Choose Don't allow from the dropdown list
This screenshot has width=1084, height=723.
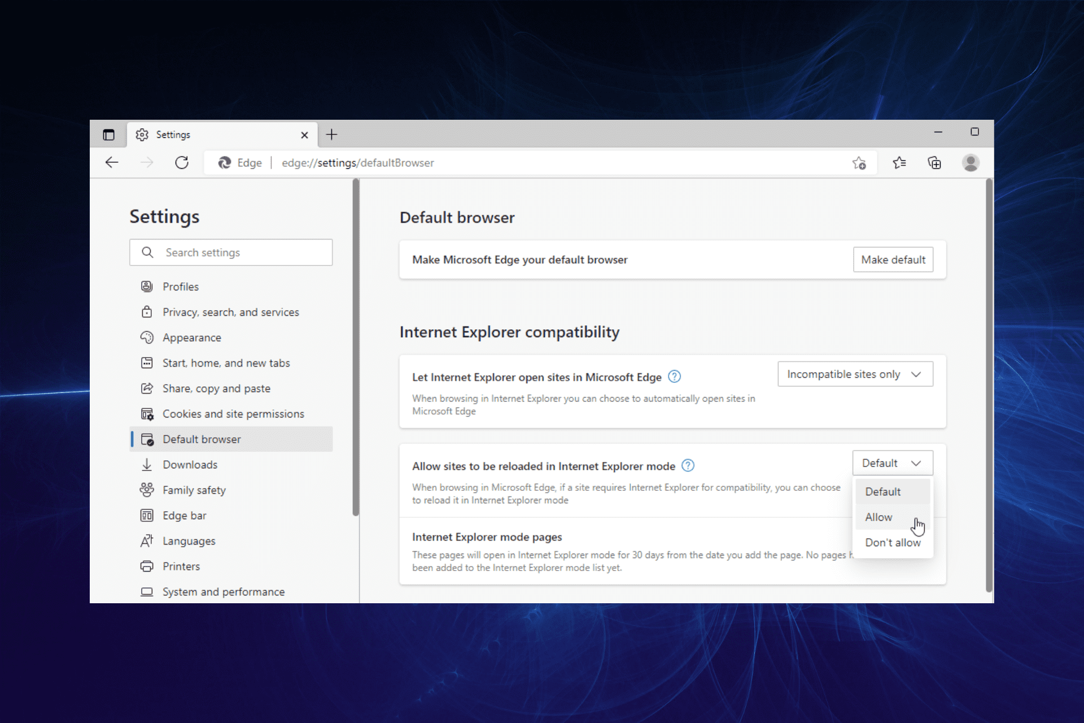(893, 543)
